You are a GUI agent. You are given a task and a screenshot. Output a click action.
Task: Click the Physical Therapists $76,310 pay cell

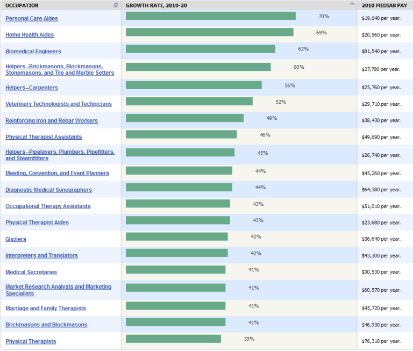pyautogui.click(x=381, y=341)
